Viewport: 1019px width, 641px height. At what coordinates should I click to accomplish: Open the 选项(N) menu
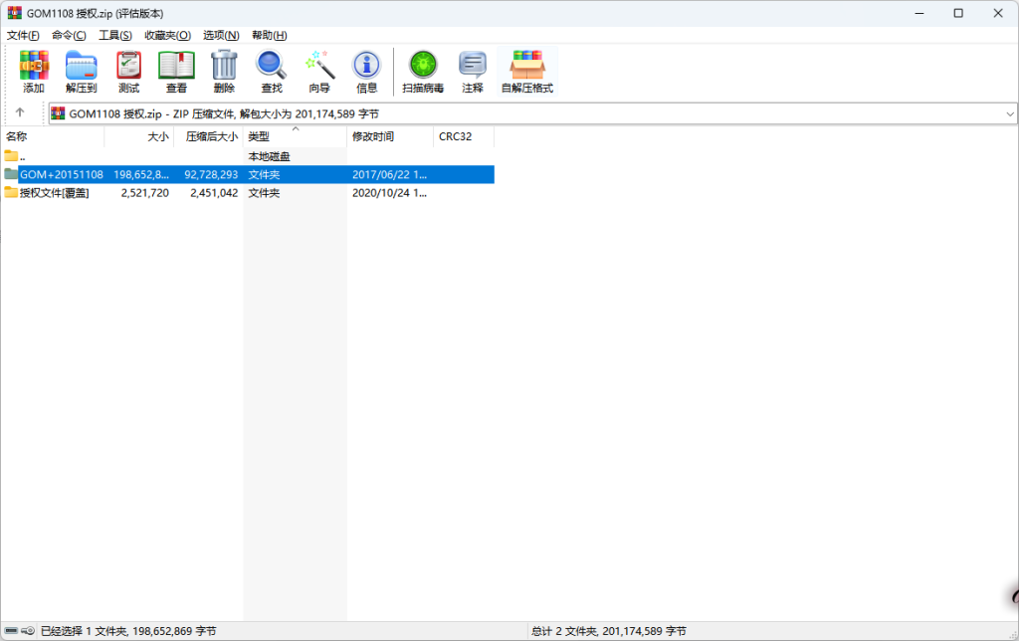click(221, 35)
